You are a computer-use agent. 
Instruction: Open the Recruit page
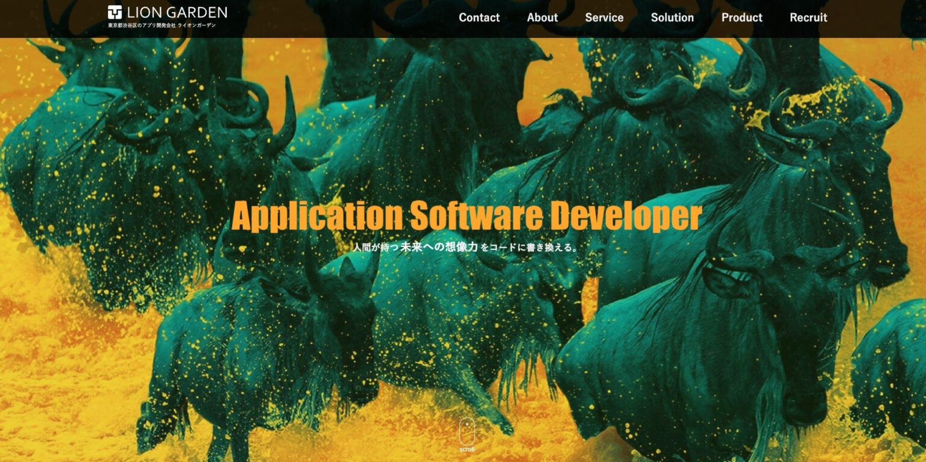[x=808, y=17]
